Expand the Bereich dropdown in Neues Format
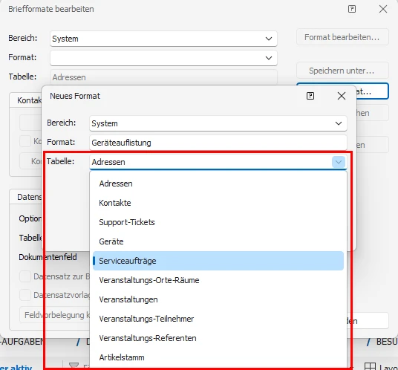 tap(339, 123)
